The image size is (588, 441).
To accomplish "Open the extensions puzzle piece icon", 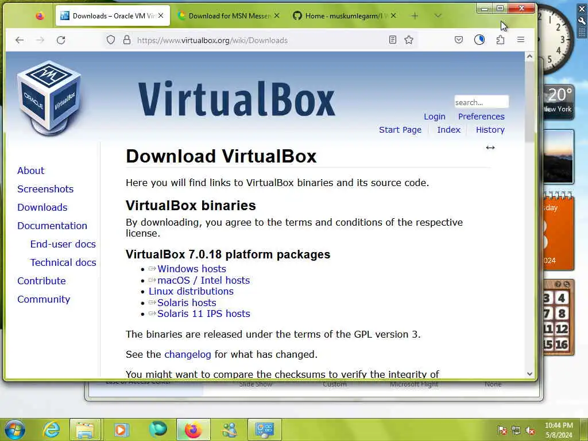I will pos(500,40).
